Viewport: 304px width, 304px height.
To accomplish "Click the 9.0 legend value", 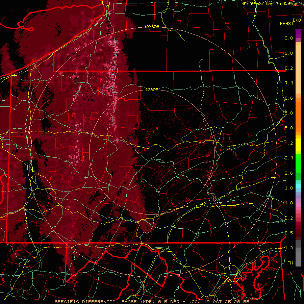I will pos(289,53).
